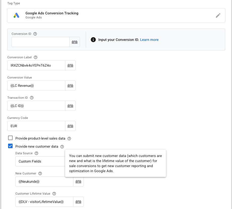Open variable picker for Conversion ID
The image size is (232, 209).
(75, 42)
